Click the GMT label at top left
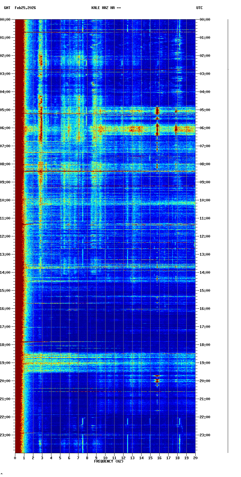This screenshot has width=241, height=477. tap(7, 8)
